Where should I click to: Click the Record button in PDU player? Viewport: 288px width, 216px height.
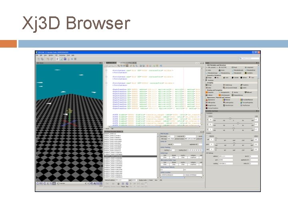[118, 184]
